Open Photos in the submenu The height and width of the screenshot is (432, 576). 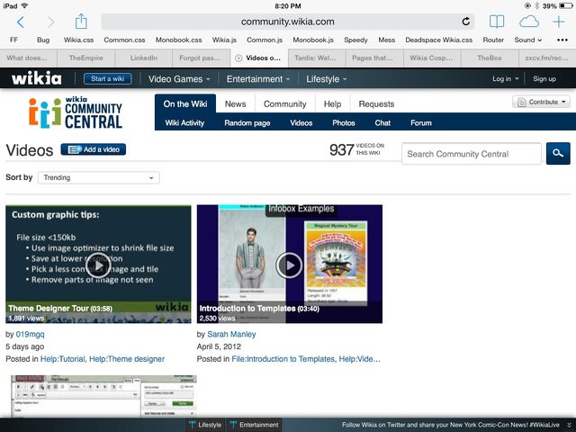coord(344,122)
